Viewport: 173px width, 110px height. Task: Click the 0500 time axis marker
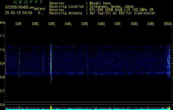pyautogui.click(x=168, y=24)
